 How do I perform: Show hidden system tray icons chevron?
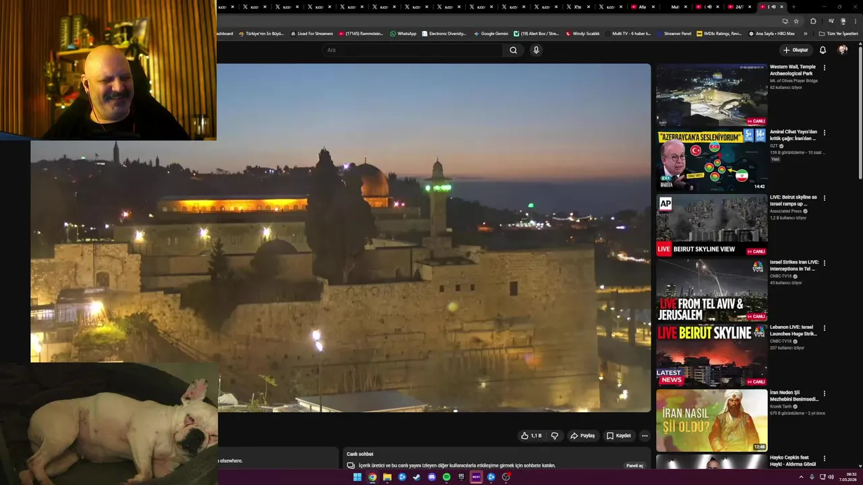tap(801, 477)
